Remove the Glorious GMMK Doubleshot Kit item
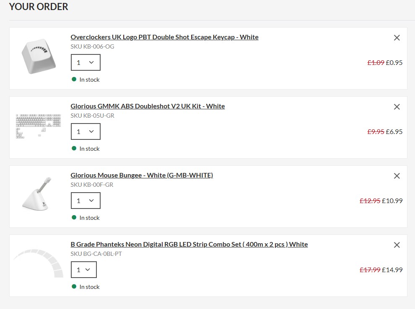 (397, 107)
